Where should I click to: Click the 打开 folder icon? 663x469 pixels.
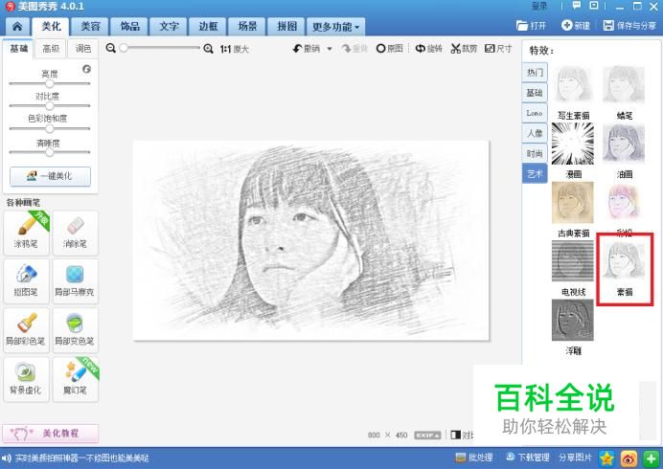522,25
